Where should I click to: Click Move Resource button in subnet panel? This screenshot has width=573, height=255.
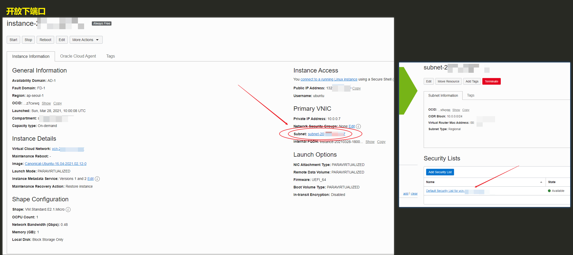pyautogui.click(x=448, y=81)
